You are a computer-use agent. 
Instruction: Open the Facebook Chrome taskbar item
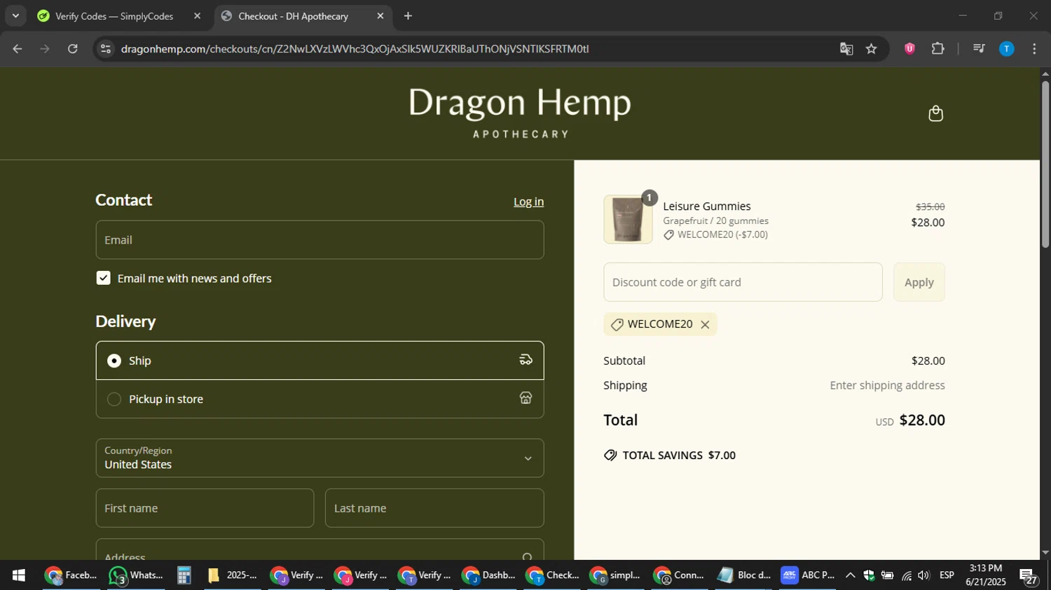pyautogui.click(x=70, y=575)
